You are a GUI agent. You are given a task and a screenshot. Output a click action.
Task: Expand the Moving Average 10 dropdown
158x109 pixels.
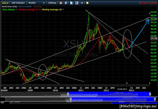(x=63, y=9)
